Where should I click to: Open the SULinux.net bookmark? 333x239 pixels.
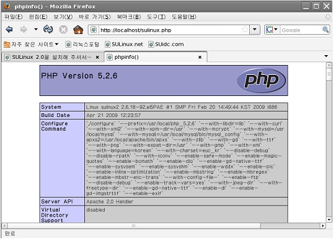click(124, 45)
